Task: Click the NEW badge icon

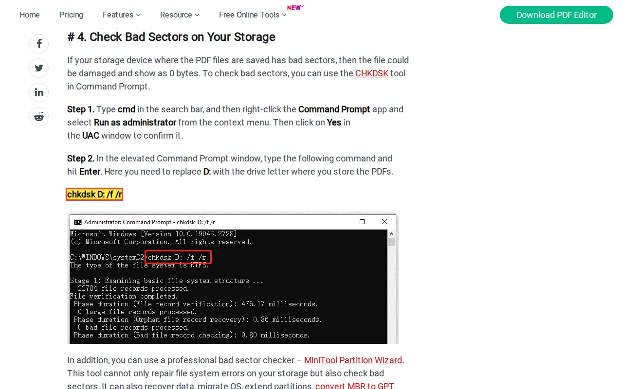Action: tap(295, 7)
